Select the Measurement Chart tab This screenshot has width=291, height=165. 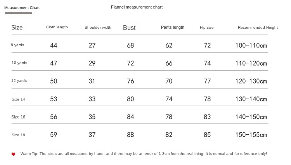click(22, 8)
